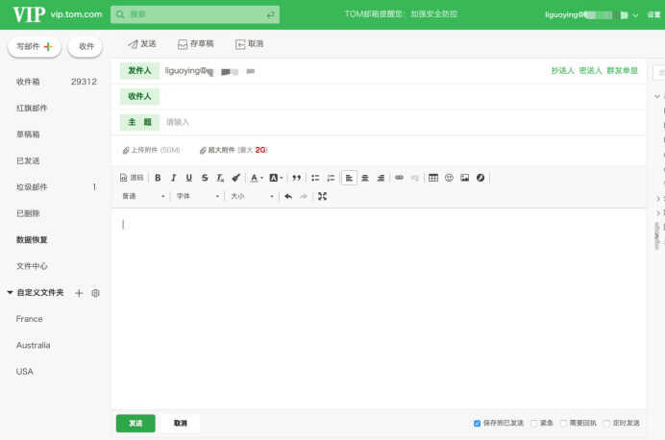Maximize the editor to fullscreen

click(322, 196)
